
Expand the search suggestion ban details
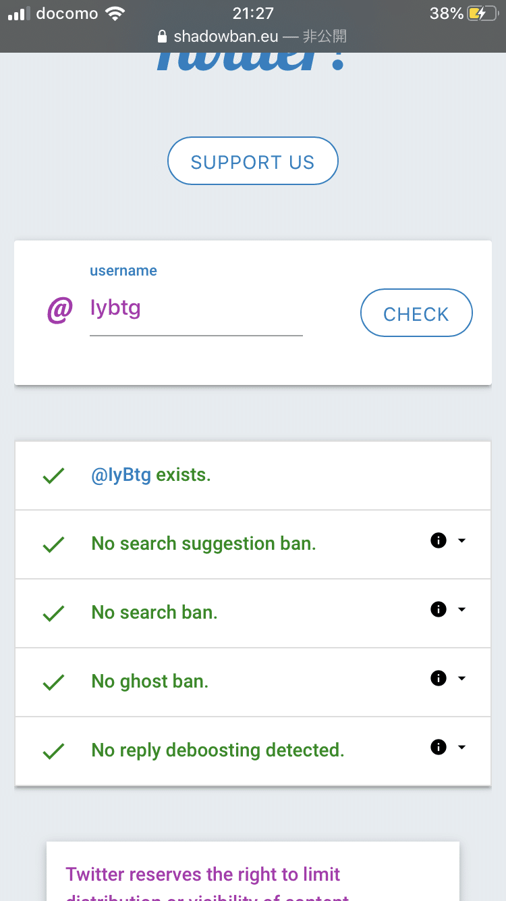(462, 540)
